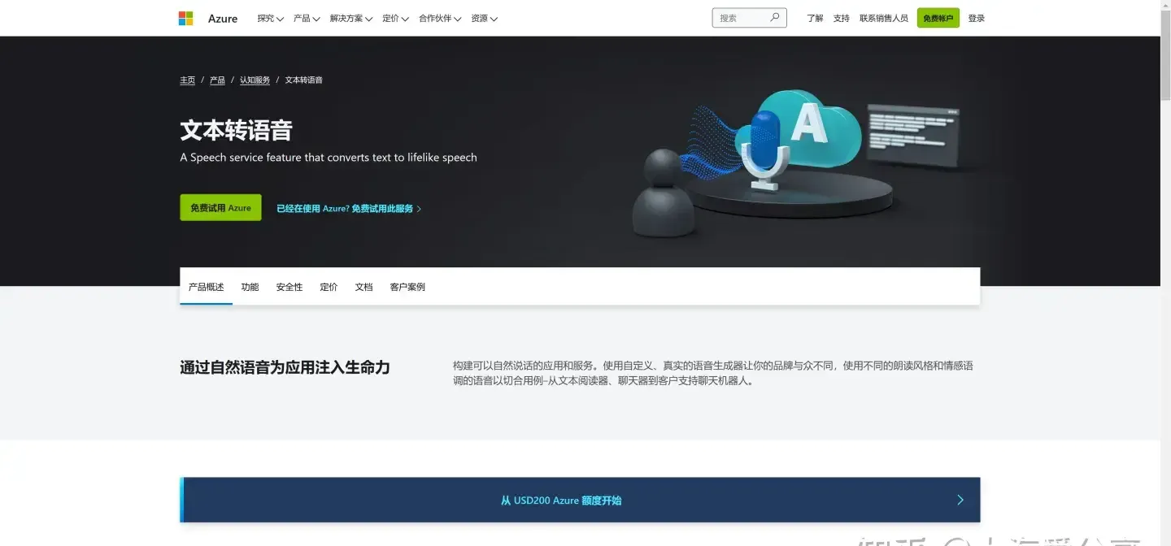Click 联系销售人员 in the header
The width and height of the screenshot is (1171, 546).
[884, 19]
